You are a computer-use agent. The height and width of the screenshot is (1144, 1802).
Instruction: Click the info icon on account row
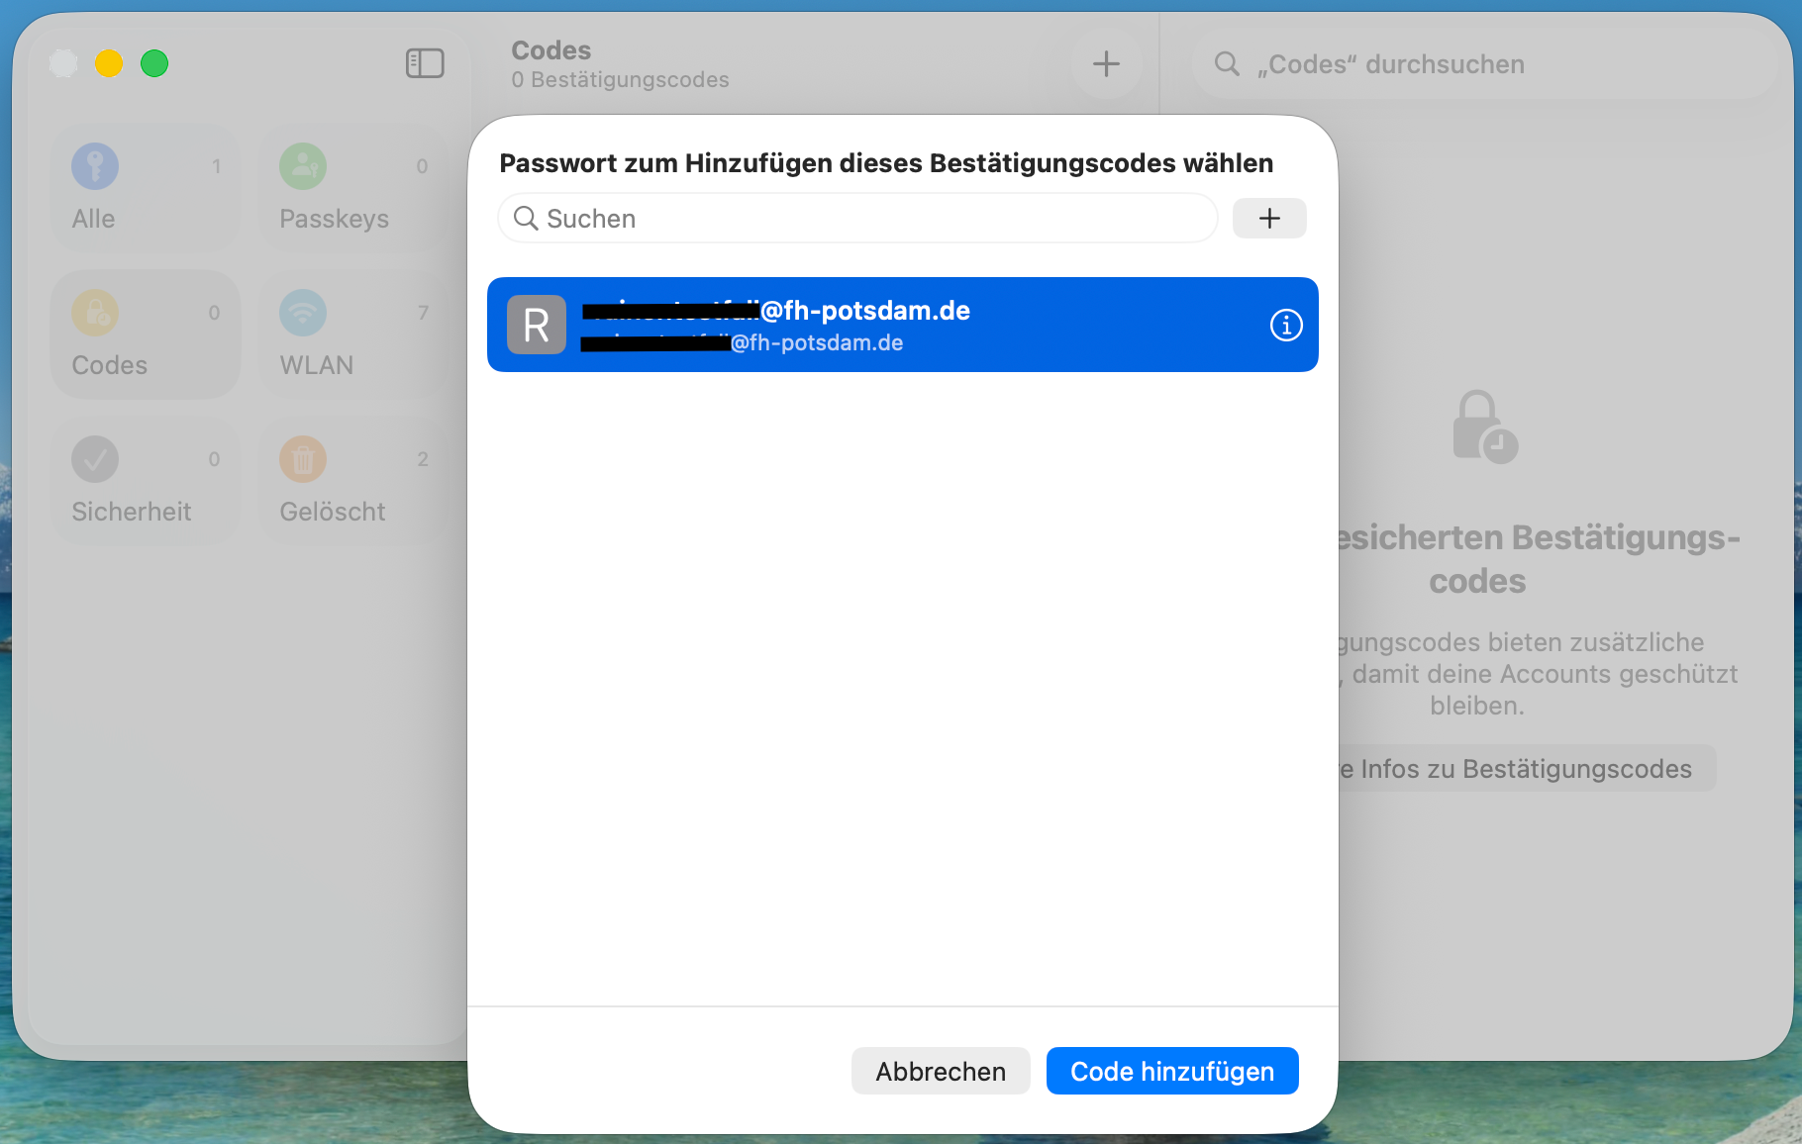1286,325
